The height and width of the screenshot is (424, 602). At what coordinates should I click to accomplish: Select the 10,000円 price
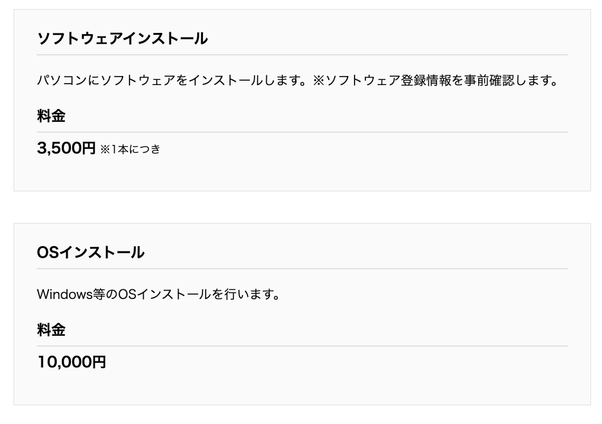72,363
